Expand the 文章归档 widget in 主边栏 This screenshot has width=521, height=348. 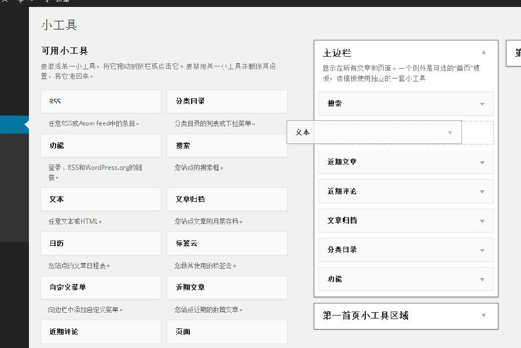click(482, 221)
